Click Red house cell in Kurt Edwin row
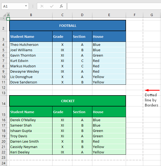161x166 pixels. point(109,61)
